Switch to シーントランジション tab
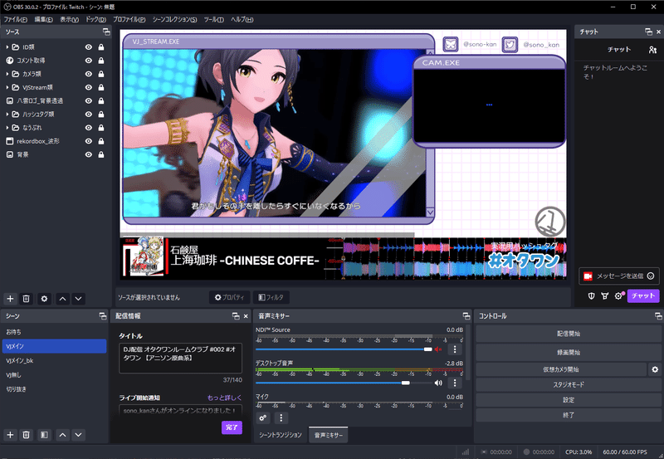Viewport: 664px width, 459px height. 281,435
